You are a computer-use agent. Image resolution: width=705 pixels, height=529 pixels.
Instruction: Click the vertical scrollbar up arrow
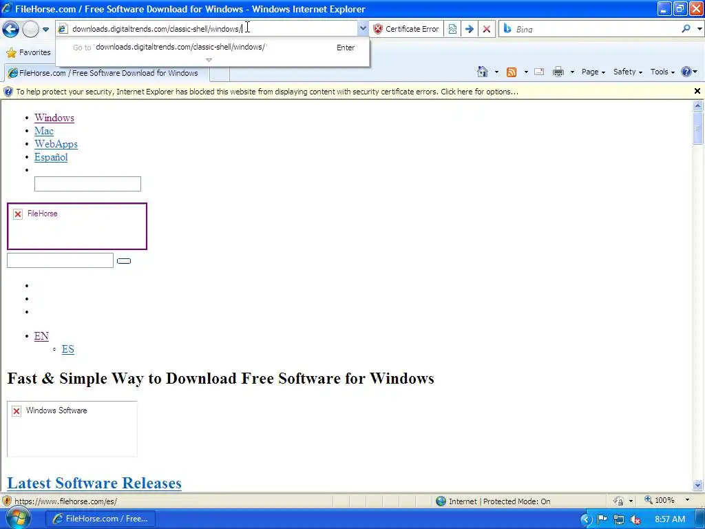(x=698, y=106)
